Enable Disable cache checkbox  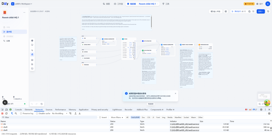[37, 114]
